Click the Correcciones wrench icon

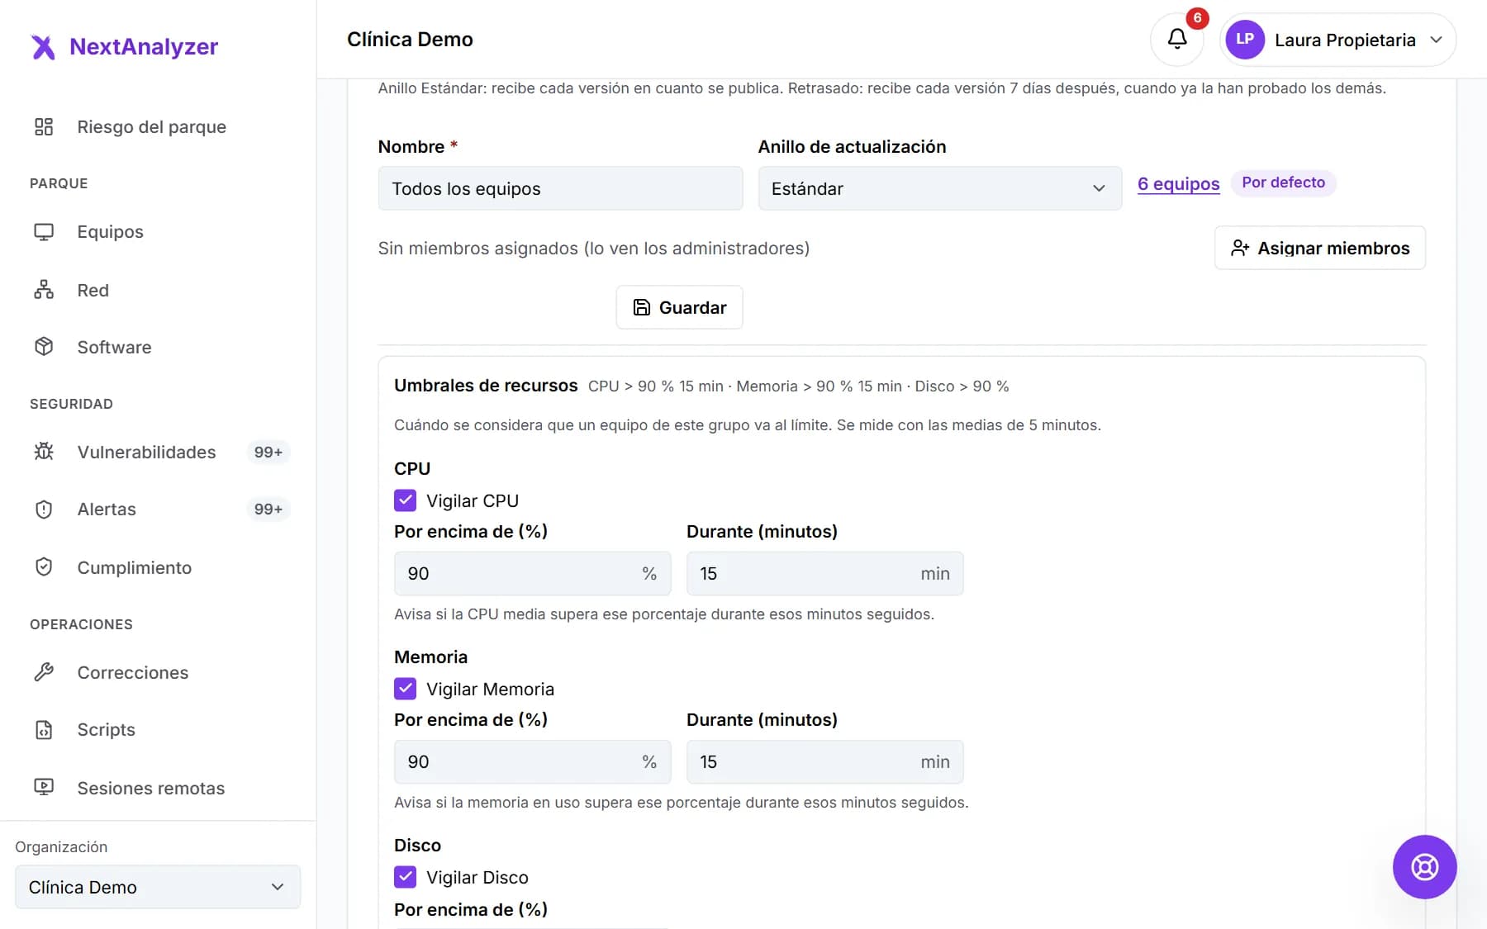pos(44,672)
